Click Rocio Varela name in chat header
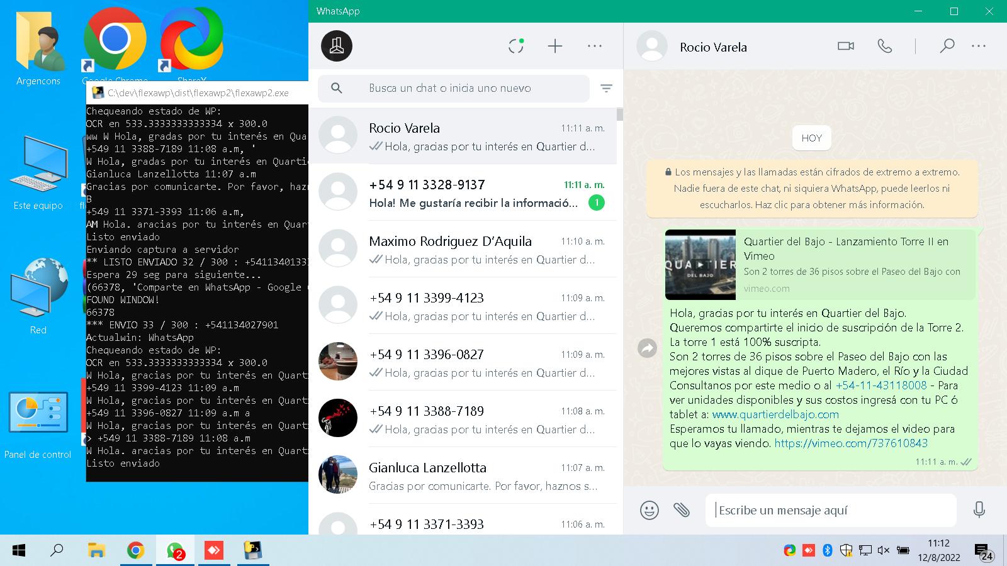This screenshot has width=1007, height=566. [713, 47]
